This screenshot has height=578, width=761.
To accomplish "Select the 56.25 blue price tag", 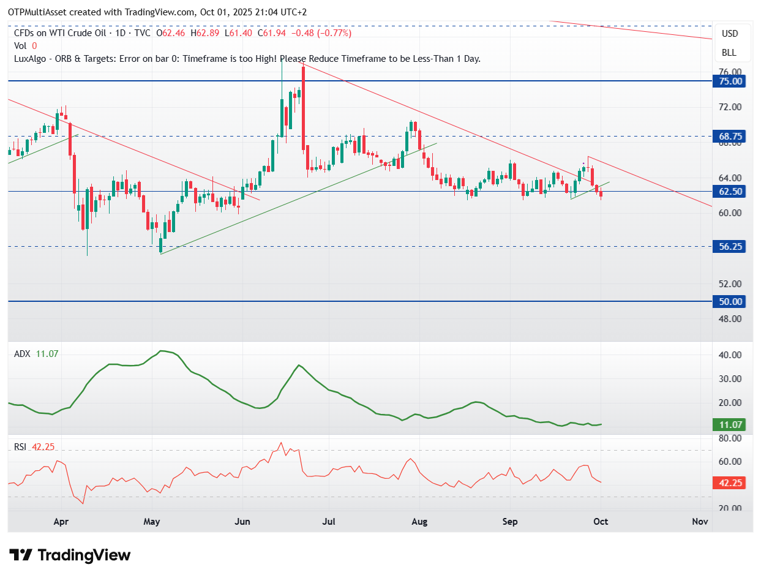I will 730,246.
